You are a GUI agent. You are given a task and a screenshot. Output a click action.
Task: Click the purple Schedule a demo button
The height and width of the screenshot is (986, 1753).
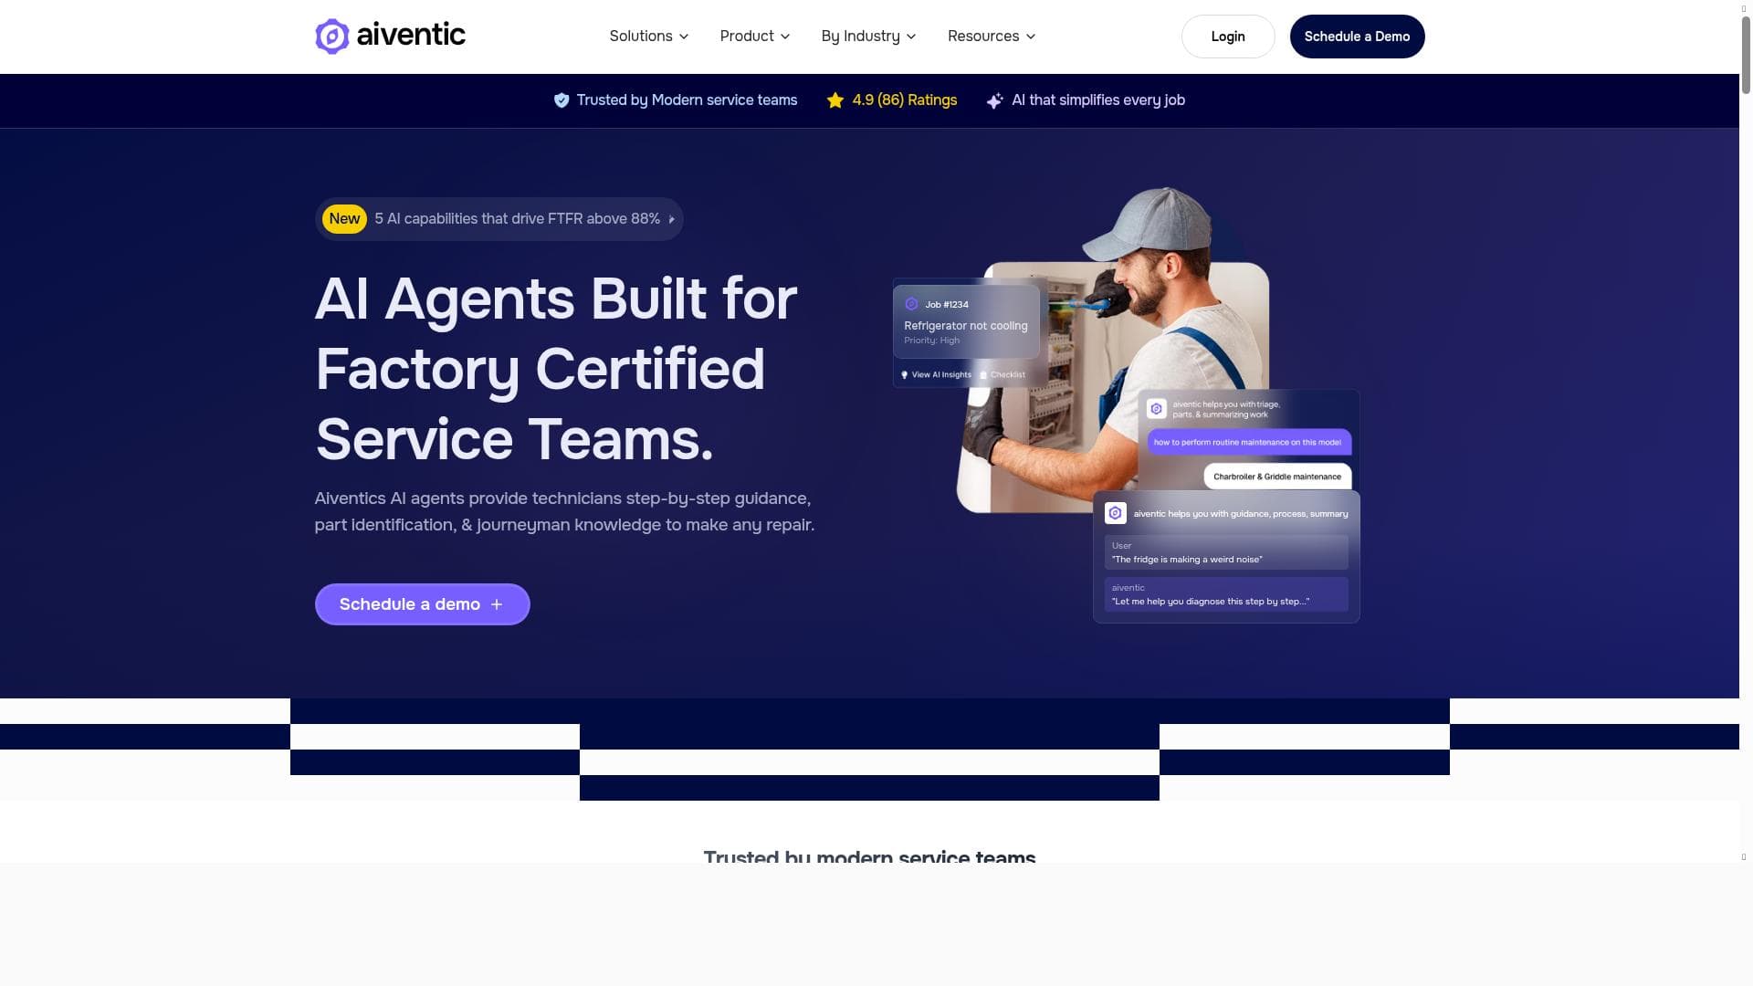click(422, 604)
